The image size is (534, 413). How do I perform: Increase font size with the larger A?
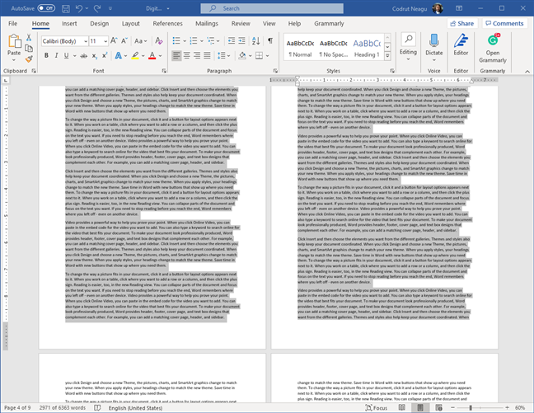(x=114, y=41)
